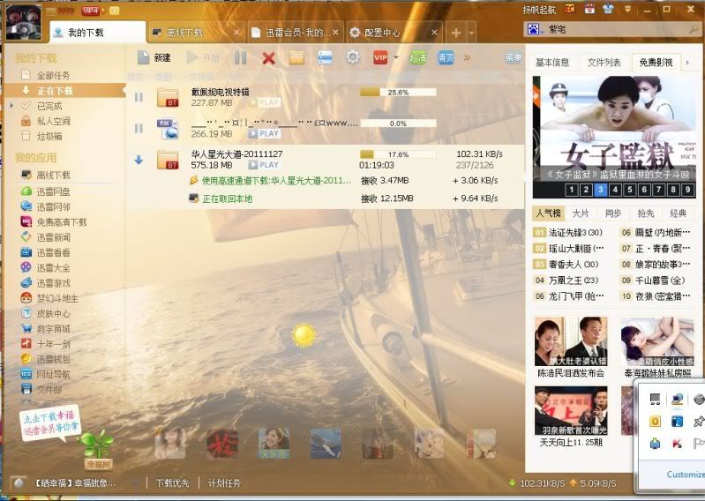Click the 女子监狱 banner image
Screen dimensions: 705x501
tap(614, 130)
